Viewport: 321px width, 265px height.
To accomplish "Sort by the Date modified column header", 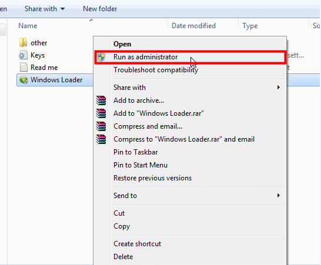I will click(x=193, y=26).
